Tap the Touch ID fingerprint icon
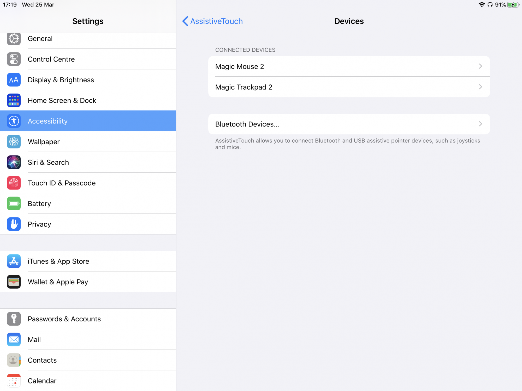Viewport: 522px width, 391px height. 14,183
